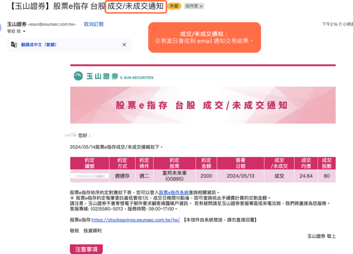Image resolution: width=353 pixels, height=254 pixels.
Task: Click the pink 股票e指存 banner image
Action: pyautogui.click(x=203, y=105)
